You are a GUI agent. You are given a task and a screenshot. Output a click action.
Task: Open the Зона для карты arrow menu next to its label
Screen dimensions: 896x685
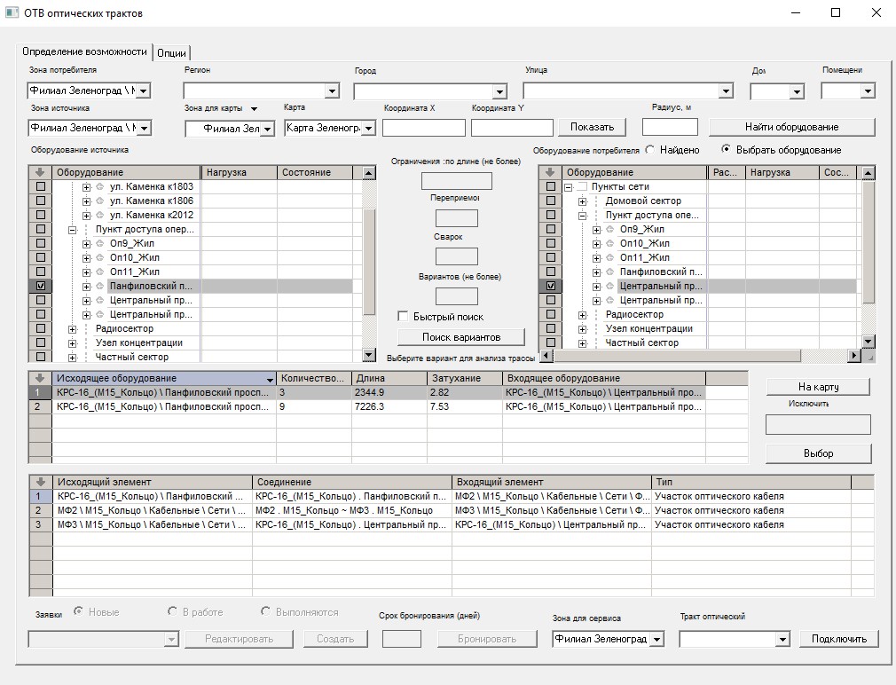tap(255, 108)
